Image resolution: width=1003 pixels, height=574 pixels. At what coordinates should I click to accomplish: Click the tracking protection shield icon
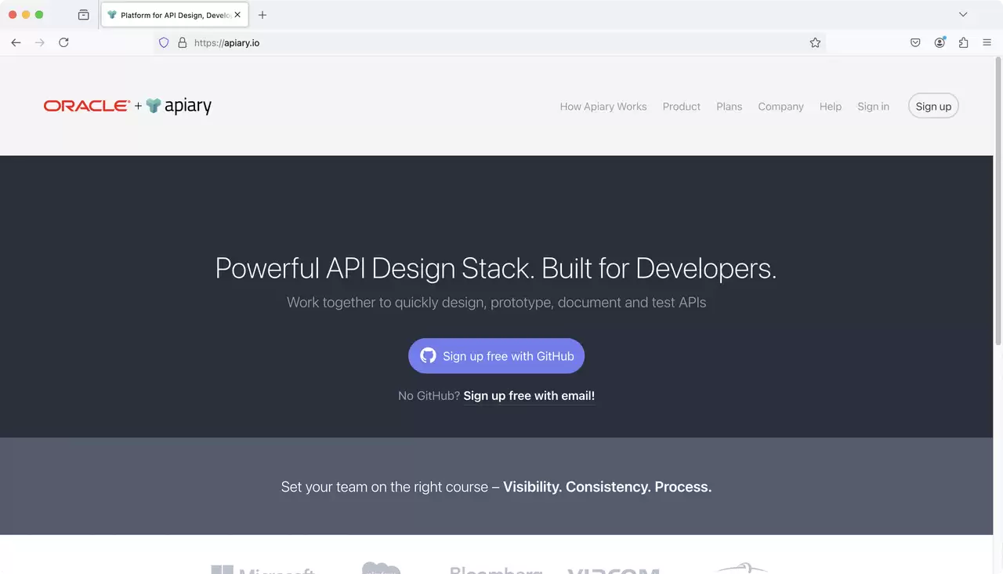164,43
